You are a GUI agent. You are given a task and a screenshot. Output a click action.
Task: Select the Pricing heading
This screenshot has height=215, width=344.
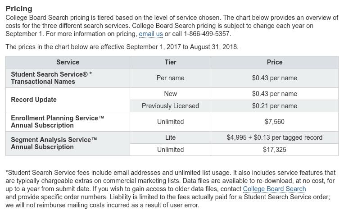coord(19,9)
